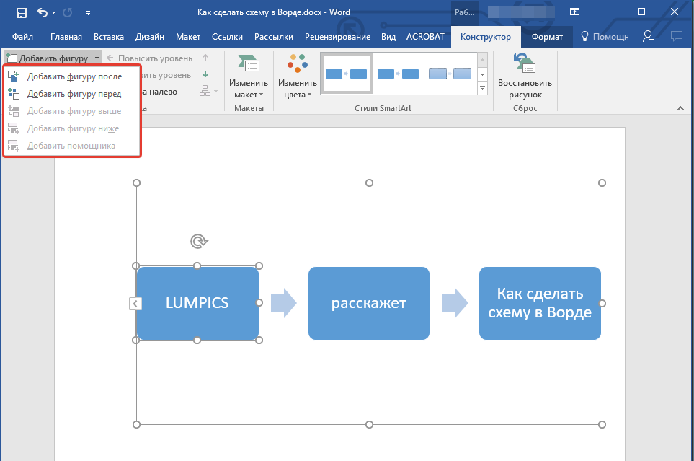Expand the Добавить фигуру dropdown arrow
The height and width of the screenshot is (461, 694).
[97, 58]
